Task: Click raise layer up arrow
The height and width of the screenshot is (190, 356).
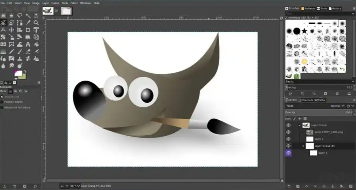Action: pyautogui.click(x=306, y=186)
